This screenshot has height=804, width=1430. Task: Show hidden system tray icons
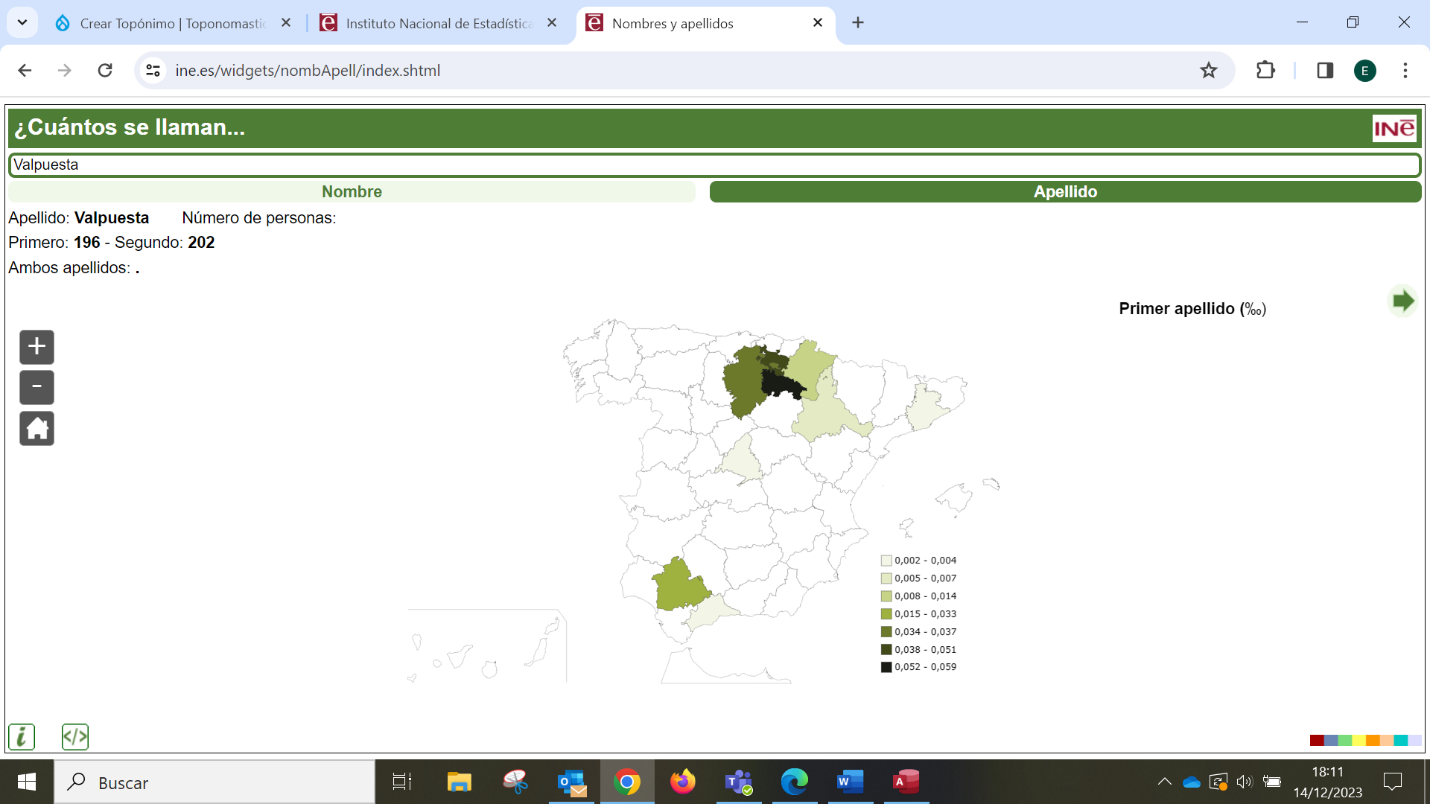[x=1164, y=782]
